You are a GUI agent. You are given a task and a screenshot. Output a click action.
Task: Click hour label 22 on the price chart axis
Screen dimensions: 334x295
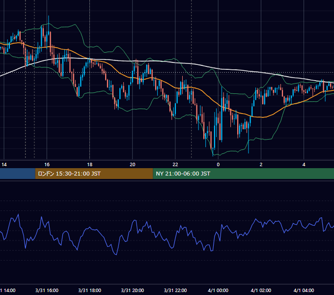click(175, 165)
